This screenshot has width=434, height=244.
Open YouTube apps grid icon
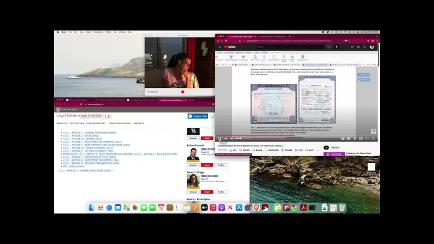358,47
